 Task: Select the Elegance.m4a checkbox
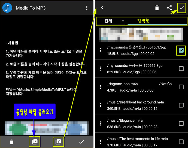181,123
